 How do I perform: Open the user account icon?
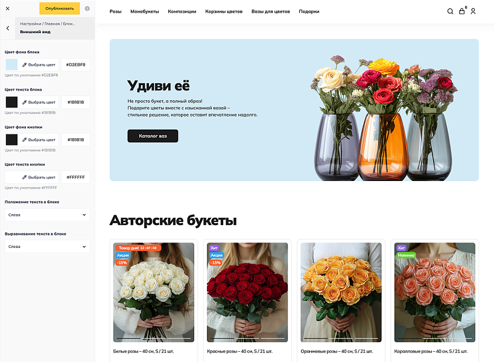click(x=474, y=11)
